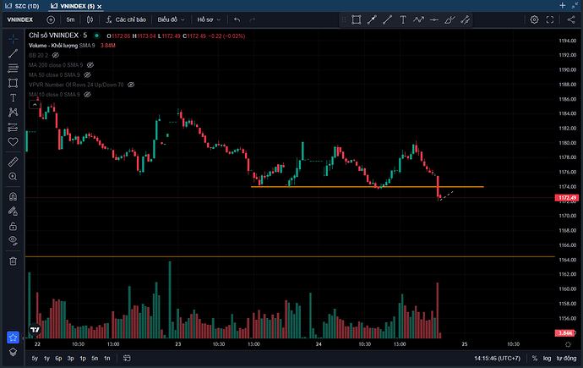Screen dimensions: 583x368
Task: Expand the 'Biểu đồ' dropdown
Action: point(171,19)
